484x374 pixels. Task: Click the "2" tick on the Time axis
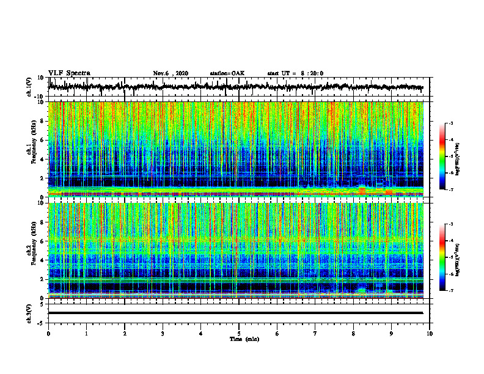click(125, 334)
